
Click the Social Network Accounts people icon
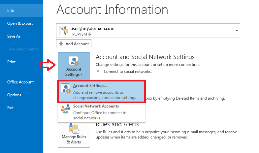click(x=65, y=109)
